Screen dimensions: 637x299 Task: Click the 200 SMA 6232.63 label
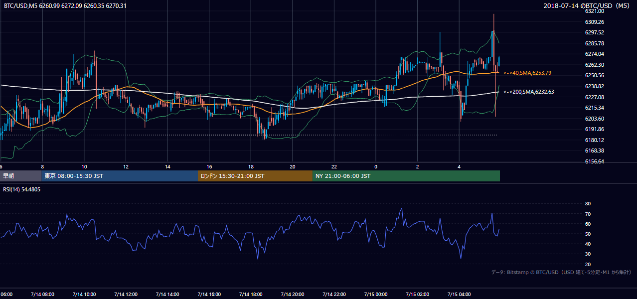tap(529, 92)
